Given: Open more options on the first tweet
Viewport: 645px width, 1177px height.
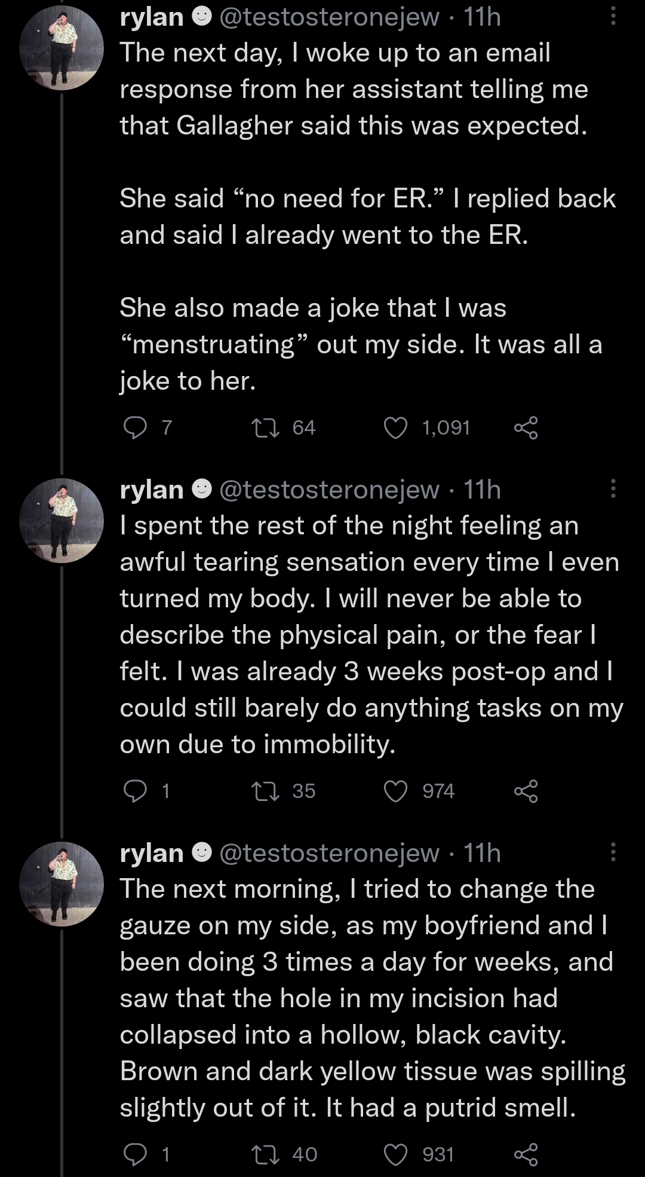Looking at the screenshot, I should coord(613,16).
